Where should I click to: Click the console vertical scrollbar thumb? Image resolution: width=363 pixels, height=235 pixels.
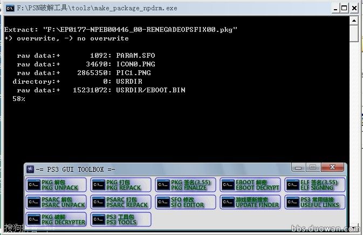pos(354,32)
